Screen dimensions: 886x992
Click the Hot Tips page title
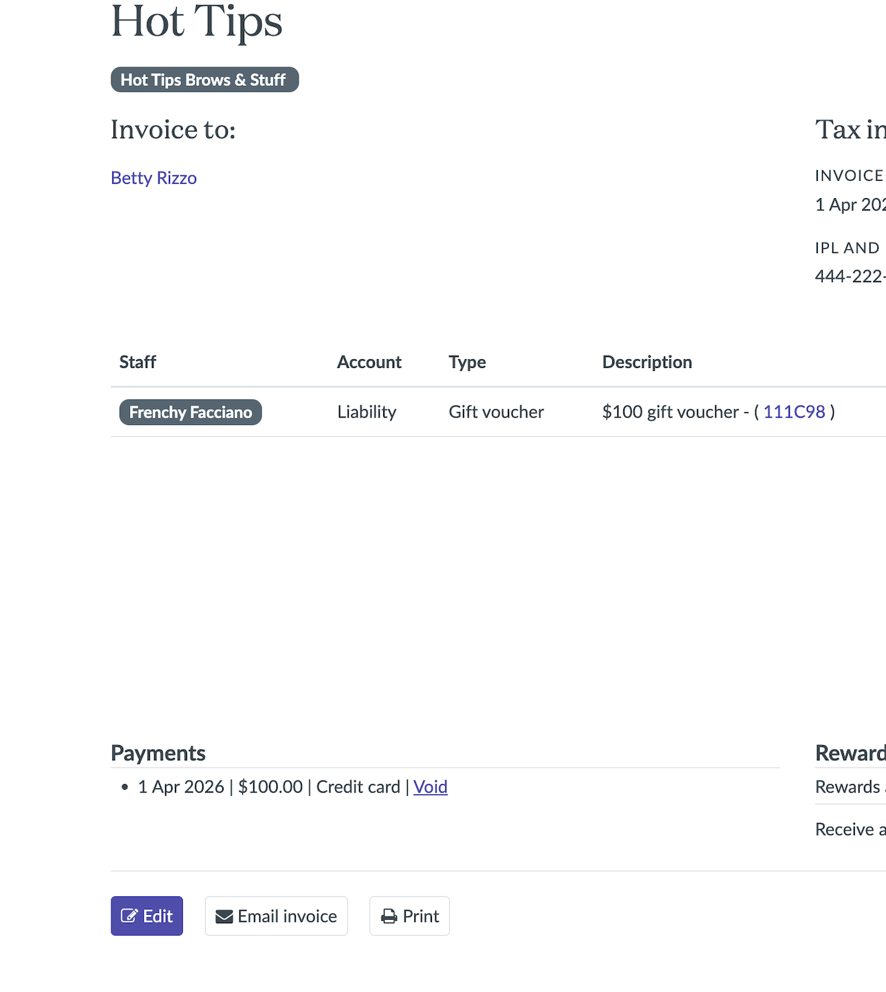197,22
